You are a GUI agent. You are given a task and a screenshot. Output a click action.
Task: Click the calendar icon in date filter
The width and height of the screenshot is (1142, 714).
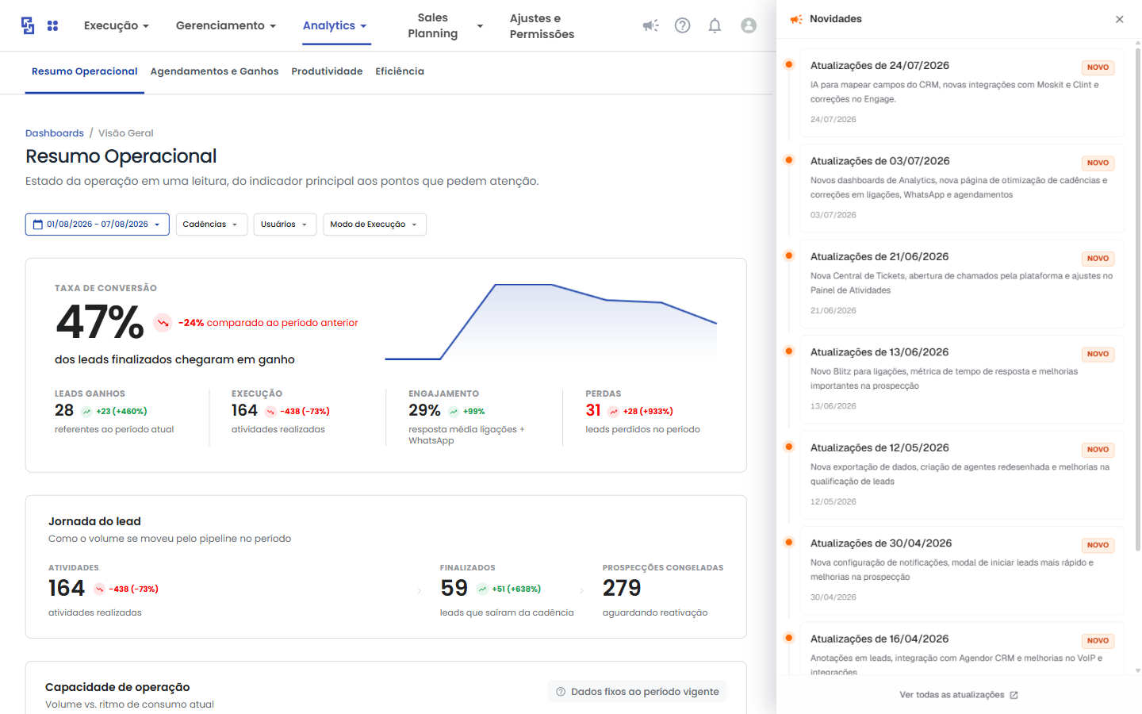coord(37,225)
